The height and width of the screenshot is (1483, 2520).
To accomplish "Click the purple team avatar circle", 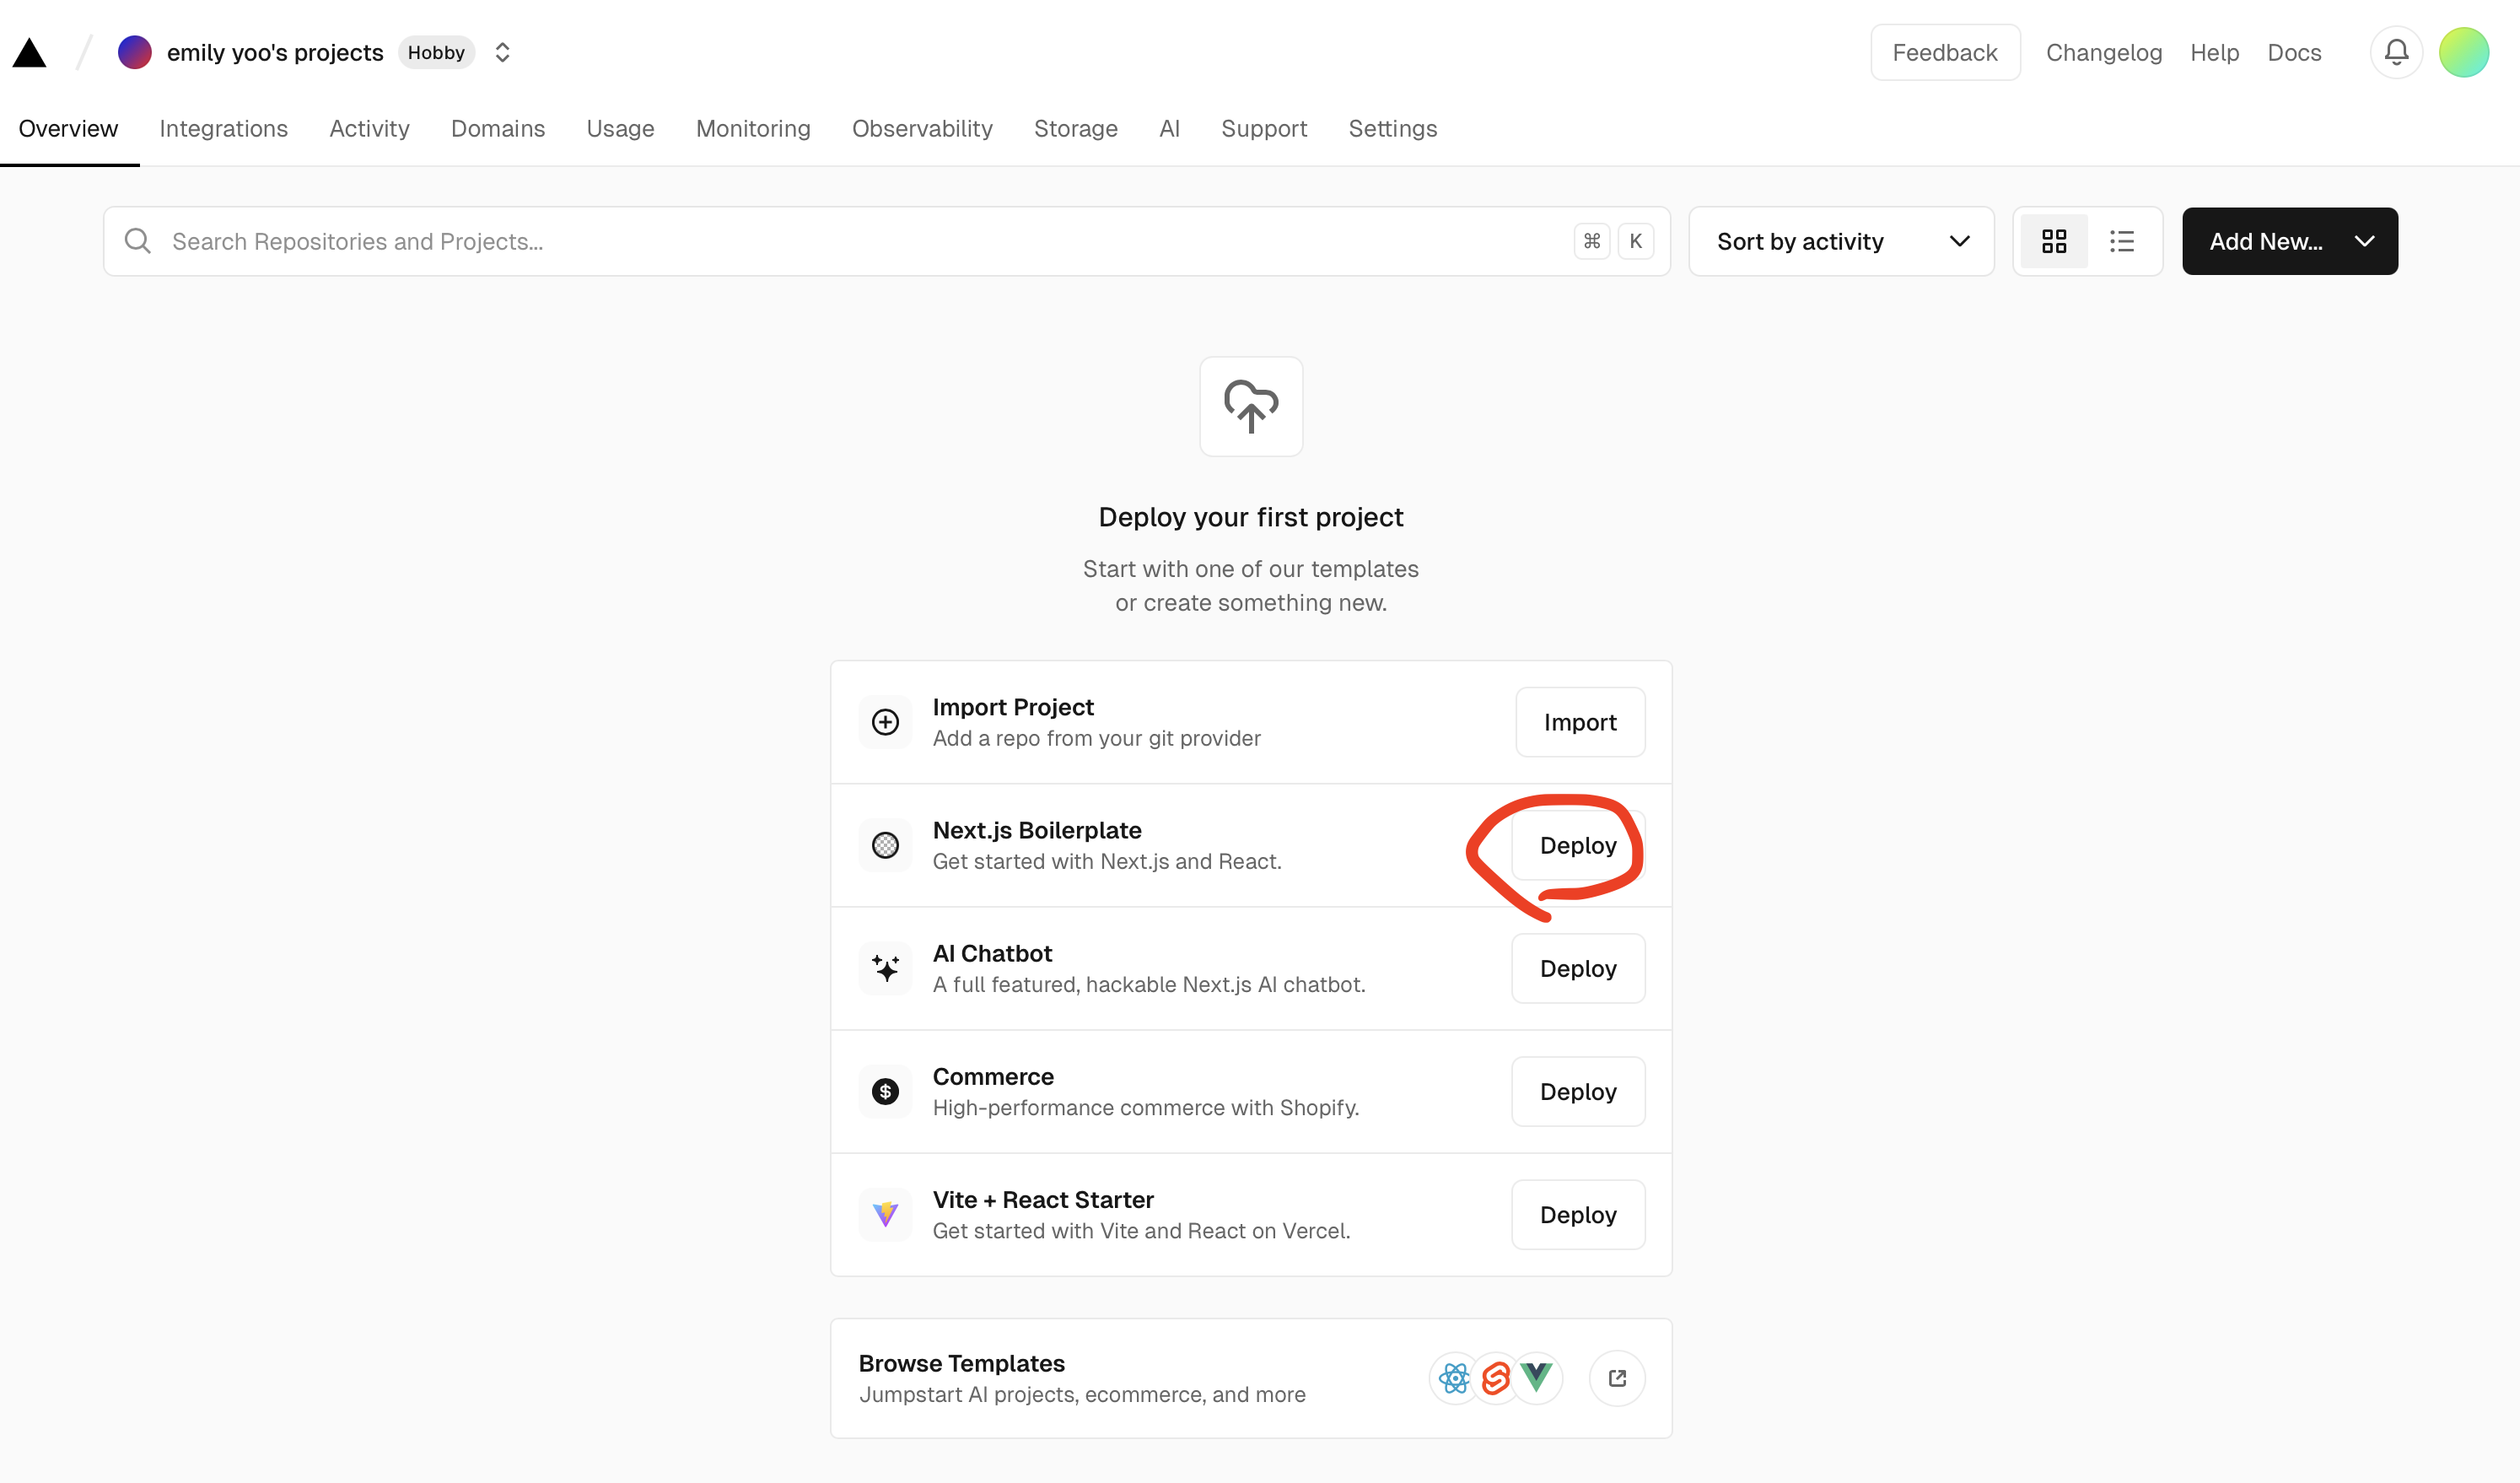I will [135, 52].
